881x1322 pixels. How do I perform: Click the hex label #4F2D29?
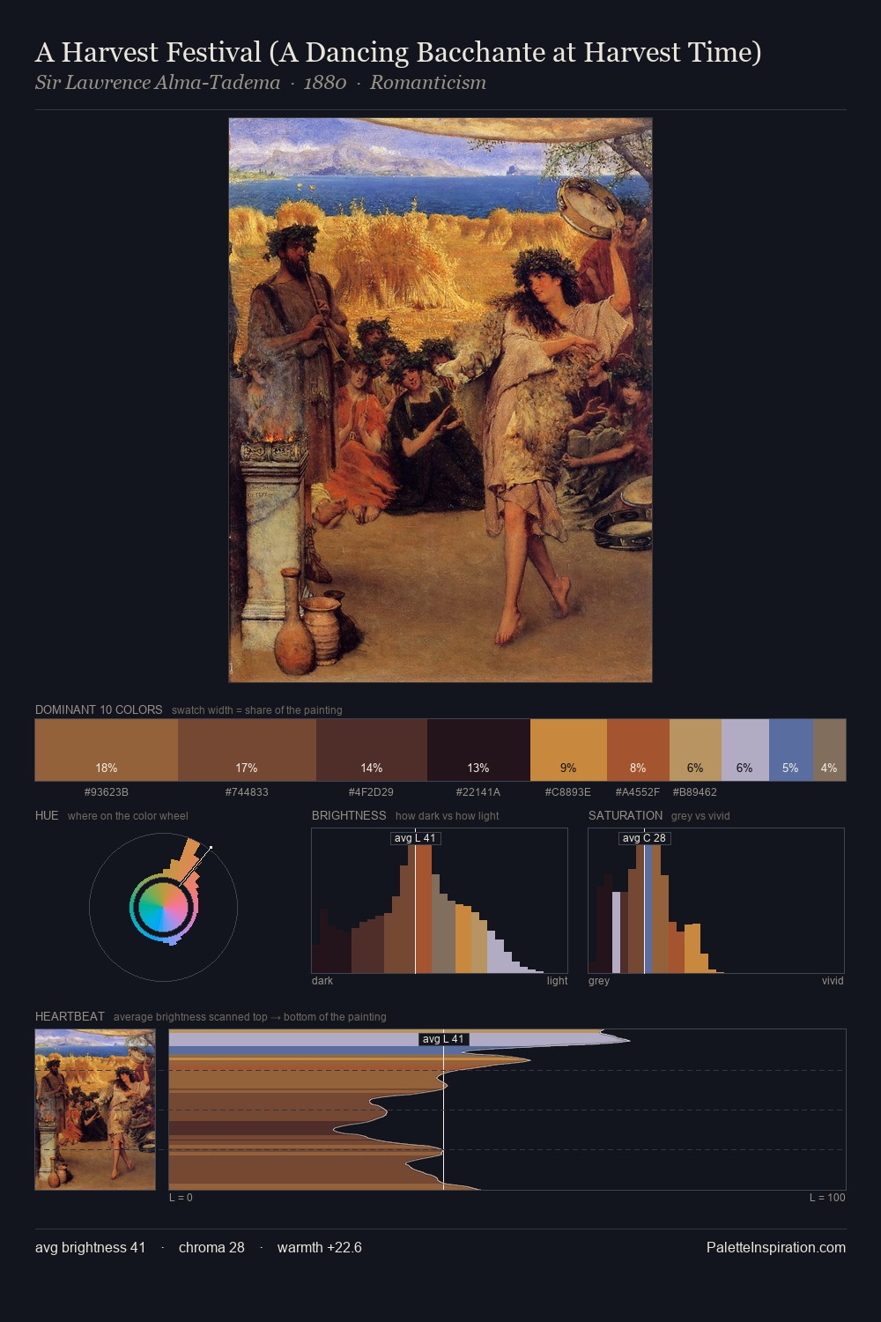(x=371, y=792)
